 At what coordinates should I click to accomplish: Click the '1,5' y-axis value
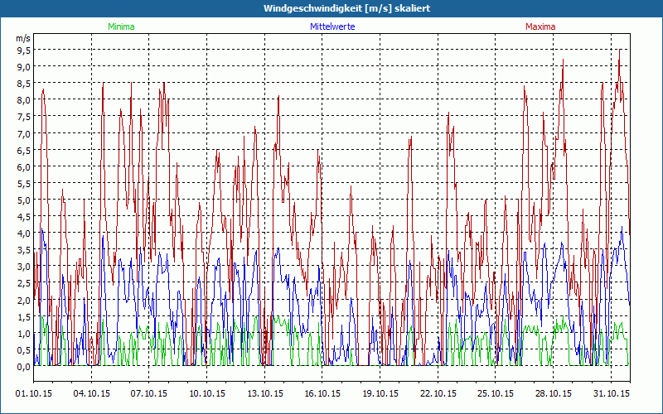[24, 317]
